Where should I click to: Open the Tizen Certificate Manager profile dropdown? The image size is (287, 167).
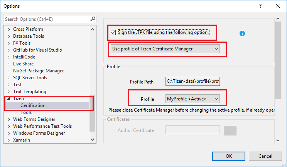(165, 49)
